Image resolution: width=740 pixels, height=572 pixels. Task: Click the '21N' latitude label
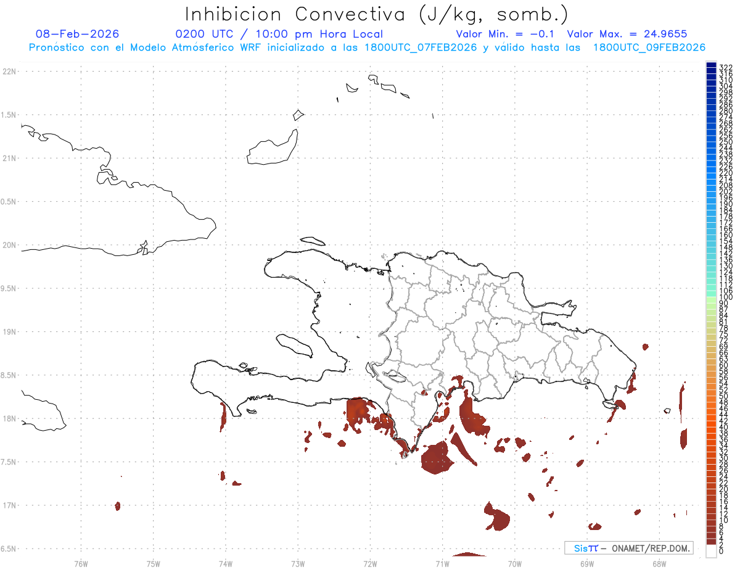(x=9, y=159)
